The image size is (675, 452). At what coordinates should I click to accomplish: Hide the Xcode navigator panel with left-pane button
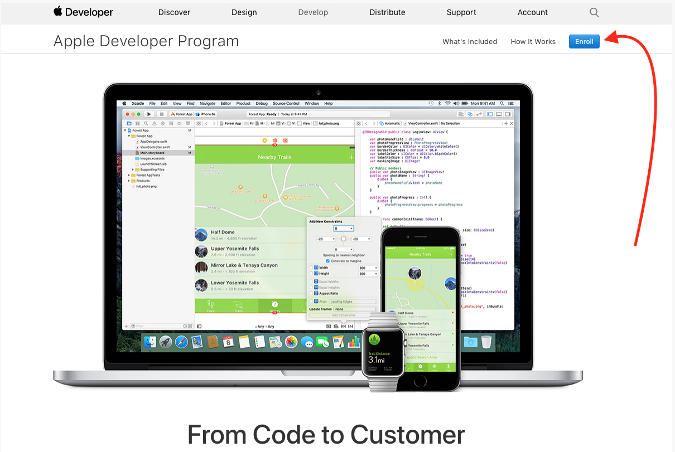tap(490, 114)
